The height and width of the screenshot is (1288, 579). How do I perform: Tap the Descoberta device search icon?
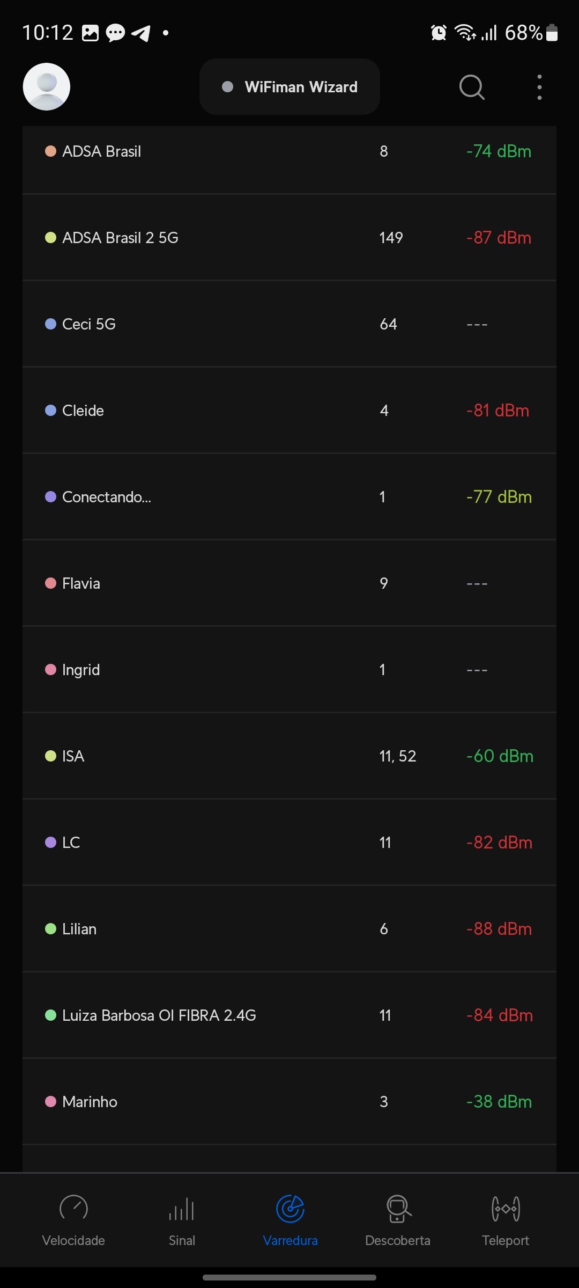pos(398,1209)
